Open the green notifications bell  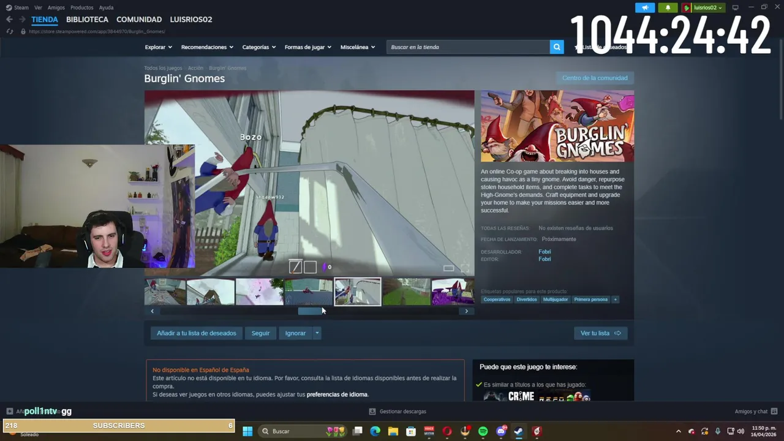click(x=668, y=7)
